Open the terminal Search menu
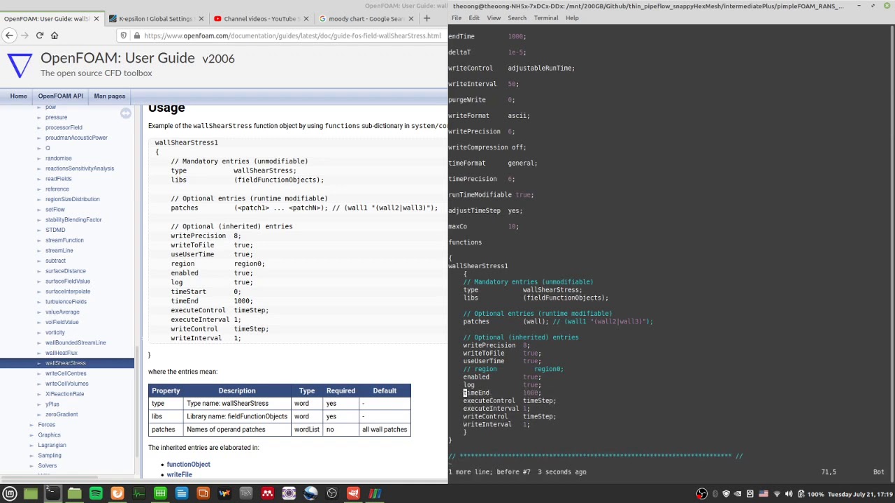Screen dimensions: 895x503 tap(517, 18)
